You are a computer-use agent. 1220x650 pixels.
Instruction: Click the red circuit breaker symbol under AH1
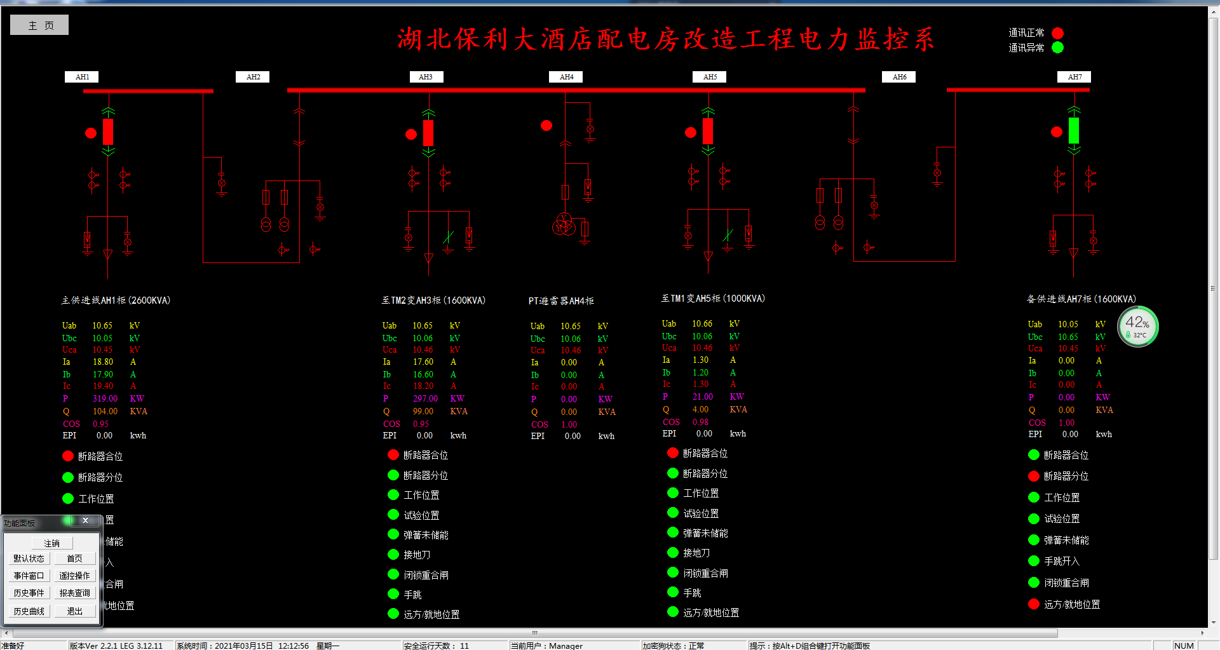[x=108, y=132]
